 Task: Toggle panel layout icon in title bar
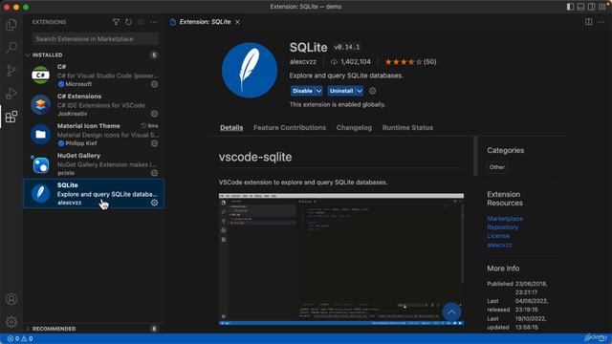tap(580, 7)
